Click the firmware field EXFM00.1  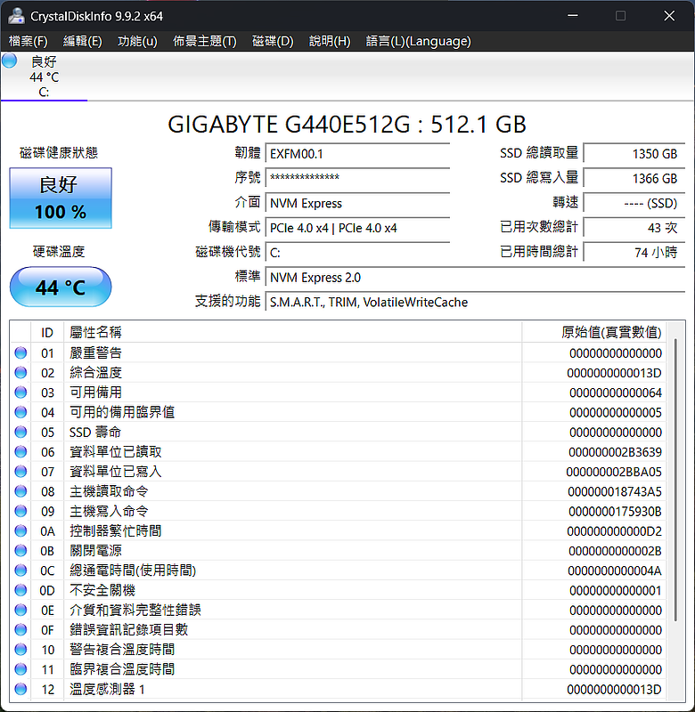coord(357,154)
